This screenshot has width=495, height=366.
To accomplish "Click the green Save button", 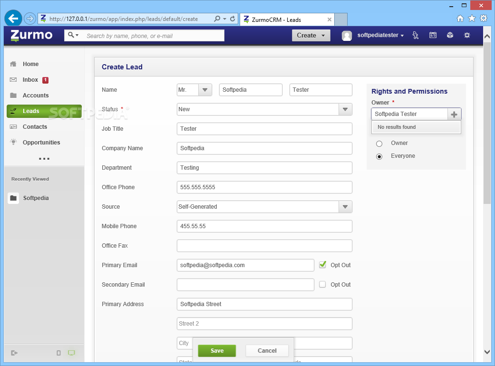I will (217, 350).
